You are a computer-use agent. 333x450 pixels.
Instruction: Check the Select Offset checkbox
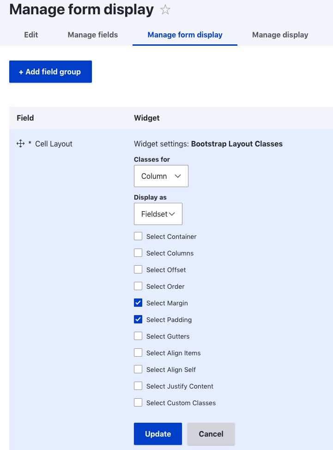coord(138,269)
